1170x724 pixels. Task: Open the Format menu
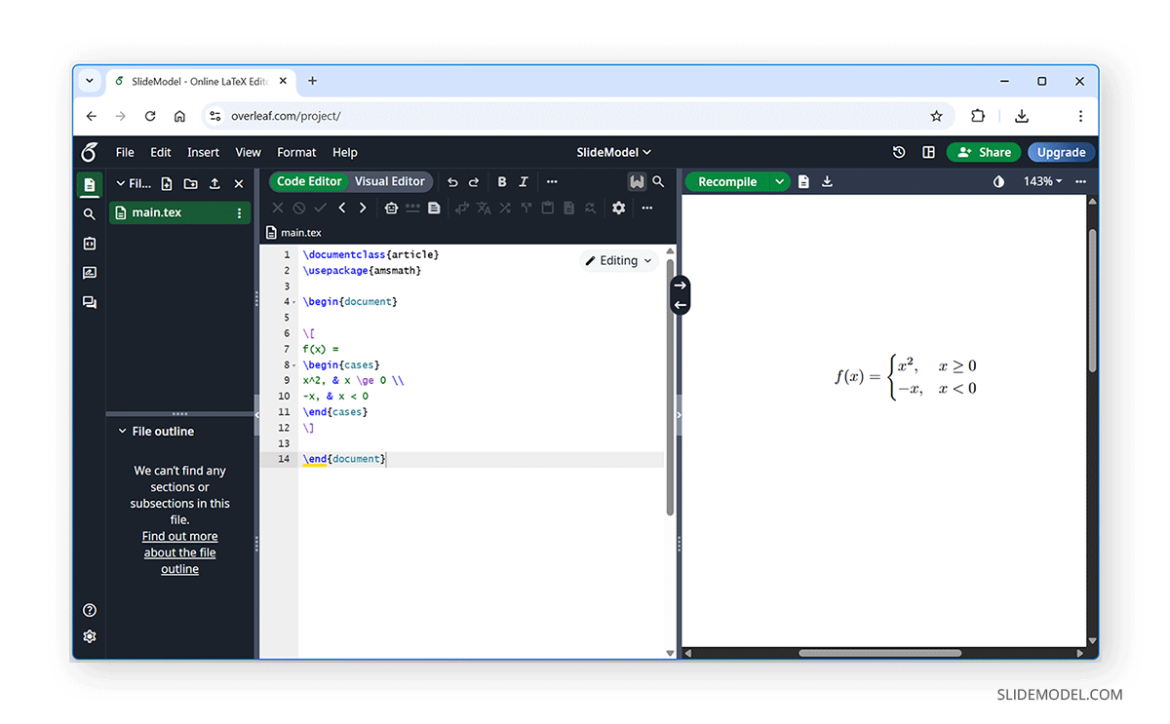(x=296, y=152)
